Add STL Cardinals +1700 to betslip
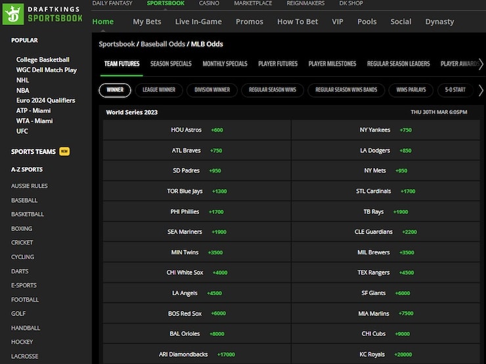Screen dimensions: 486x364 [386, 192]
